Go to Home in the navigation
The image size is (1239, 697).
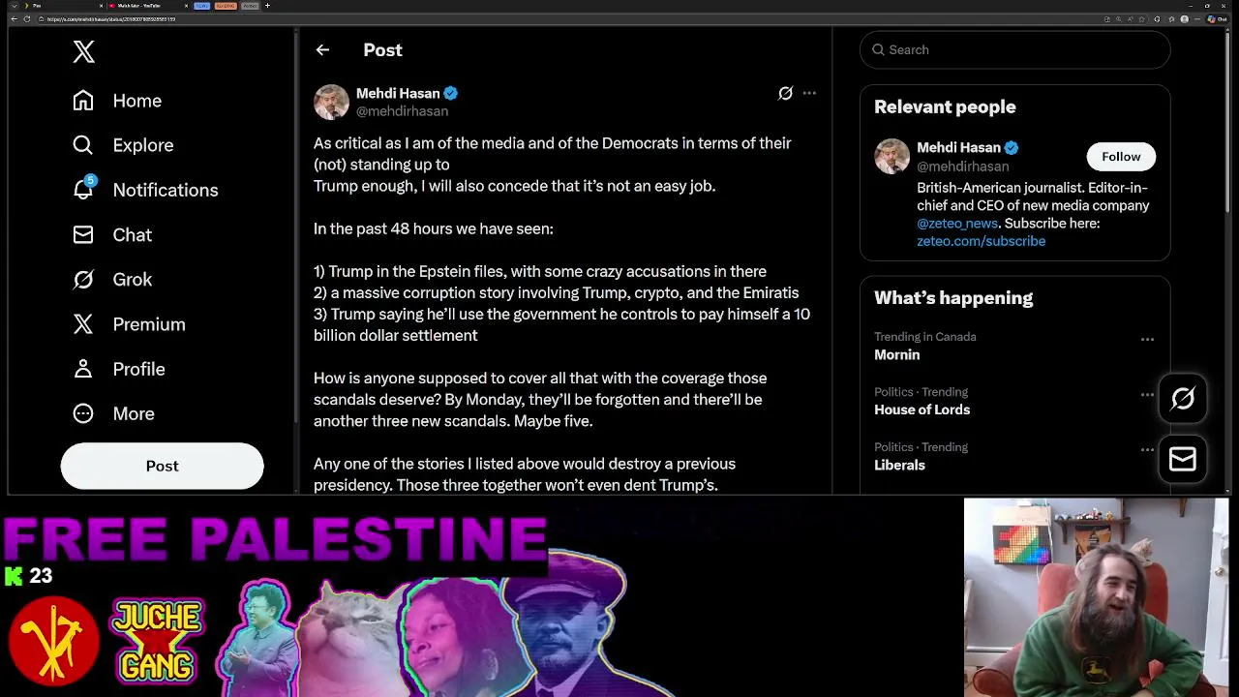click(x=117, y=101)
